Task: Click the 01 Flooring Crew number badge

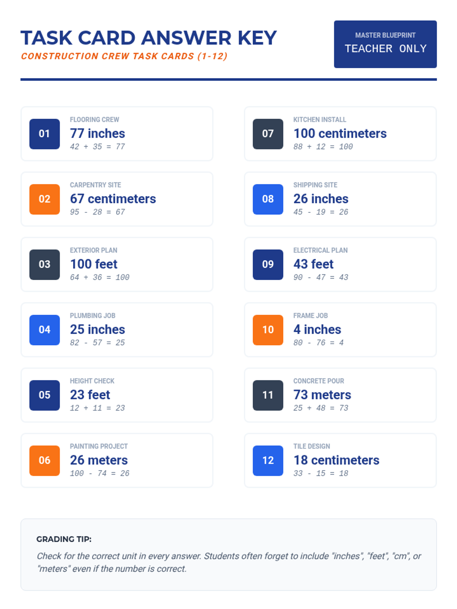Action: (45, 134)
